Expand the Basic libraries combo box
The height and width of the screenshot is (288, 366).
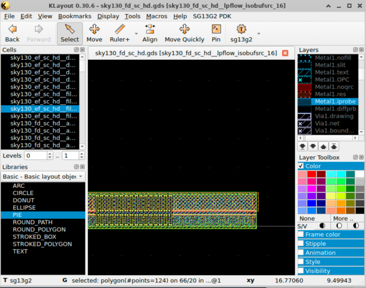[43, 176]
